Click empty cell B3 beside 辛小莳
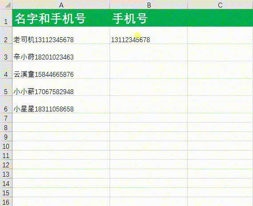 (149, 52)
